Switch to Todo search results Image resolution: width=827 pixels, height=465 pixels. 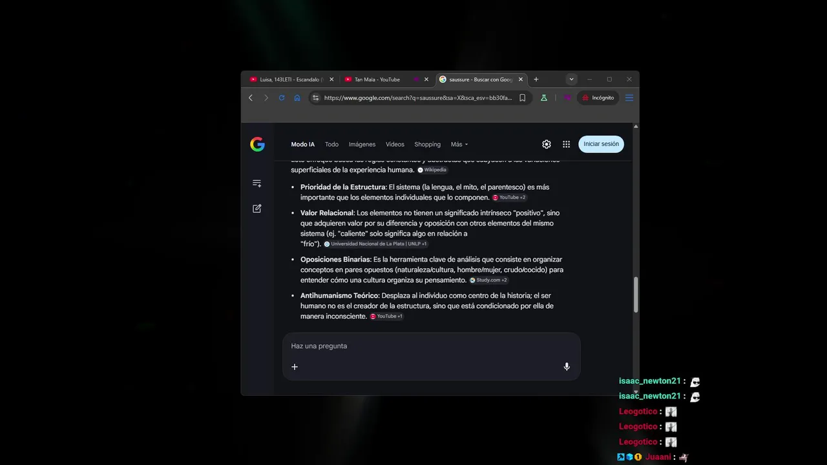331,145
